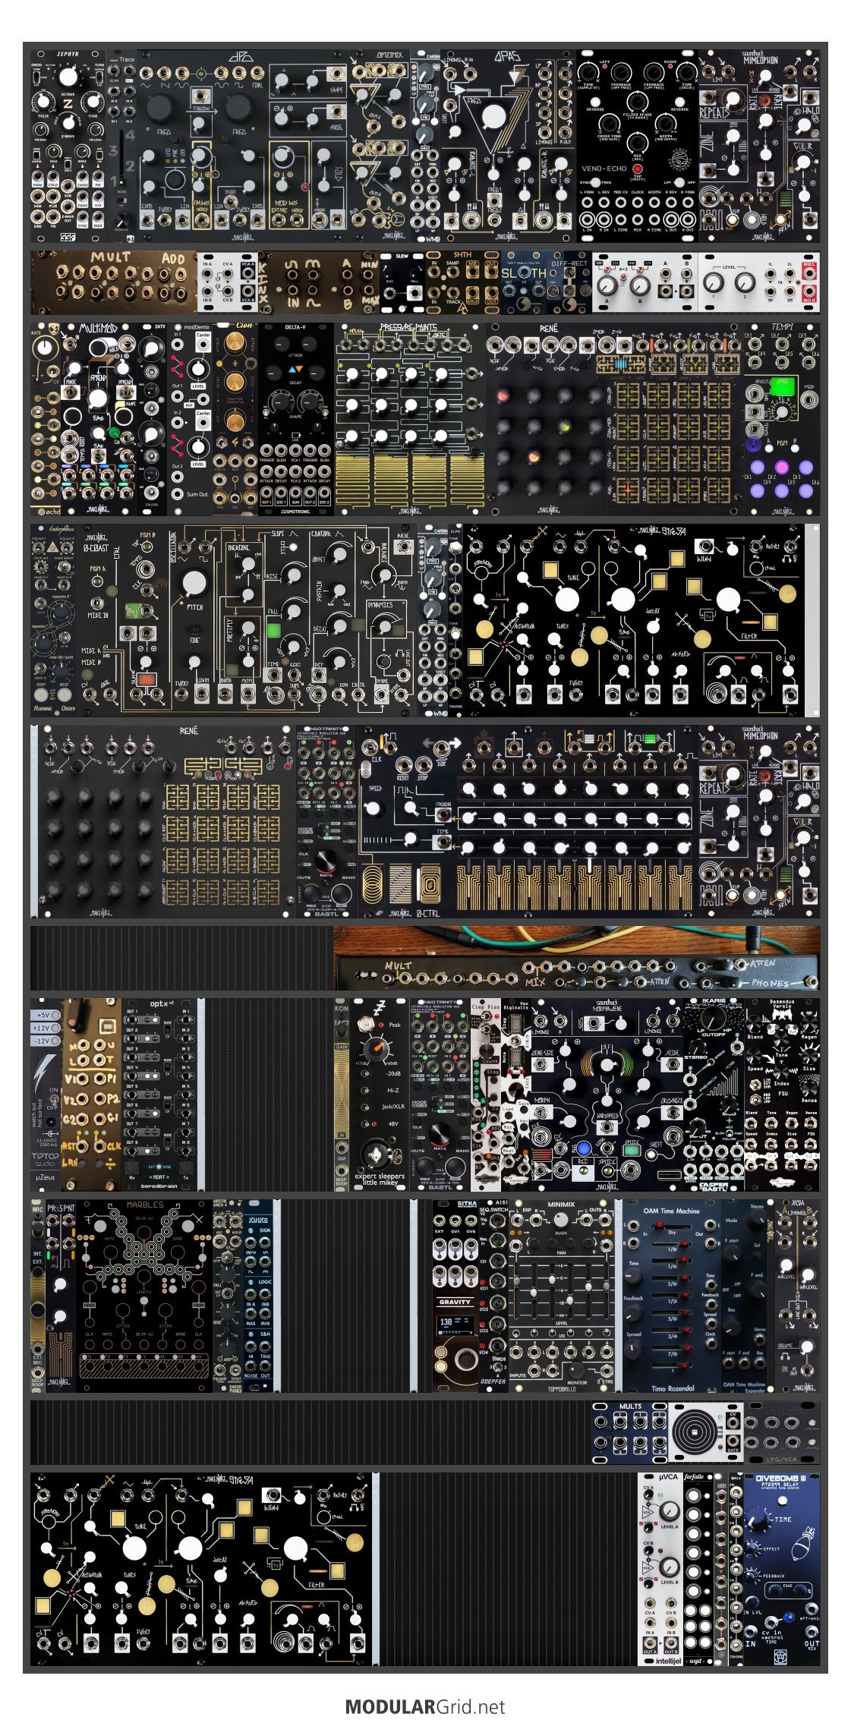Select the Pressure Points module
Image resolution: width=851 pixels, height=1723 pixels.
click(x=410, y=420)
